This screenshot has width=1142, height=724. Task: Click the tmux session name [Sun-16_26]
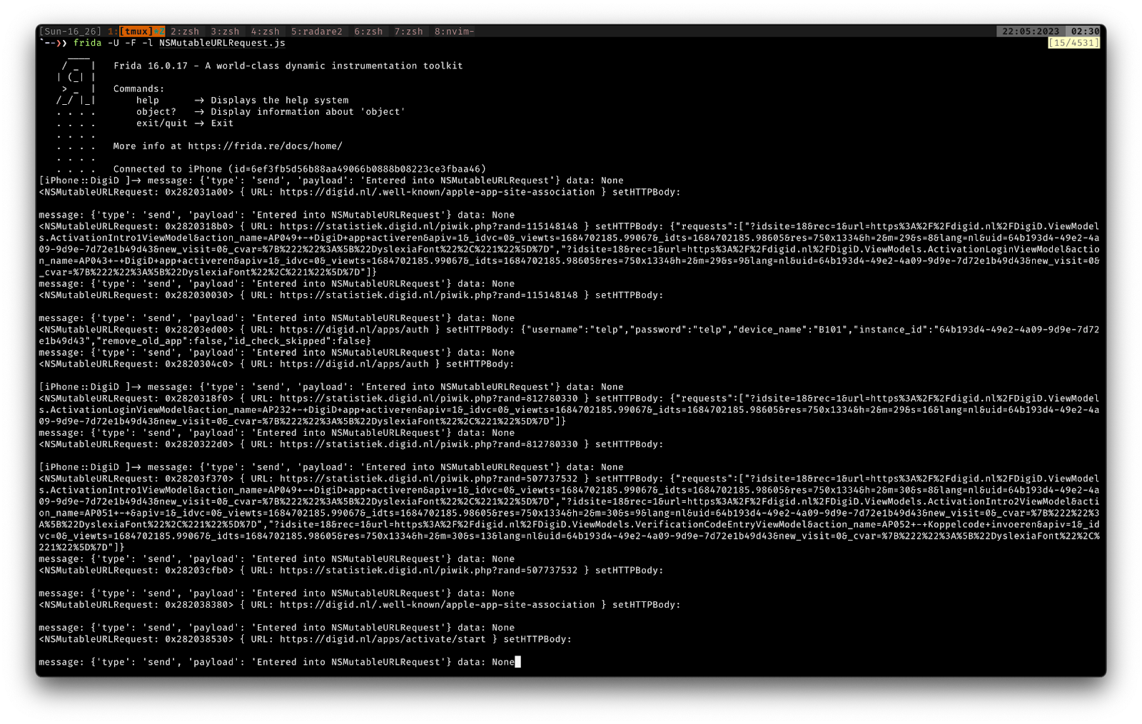click(x=71, y=31)
